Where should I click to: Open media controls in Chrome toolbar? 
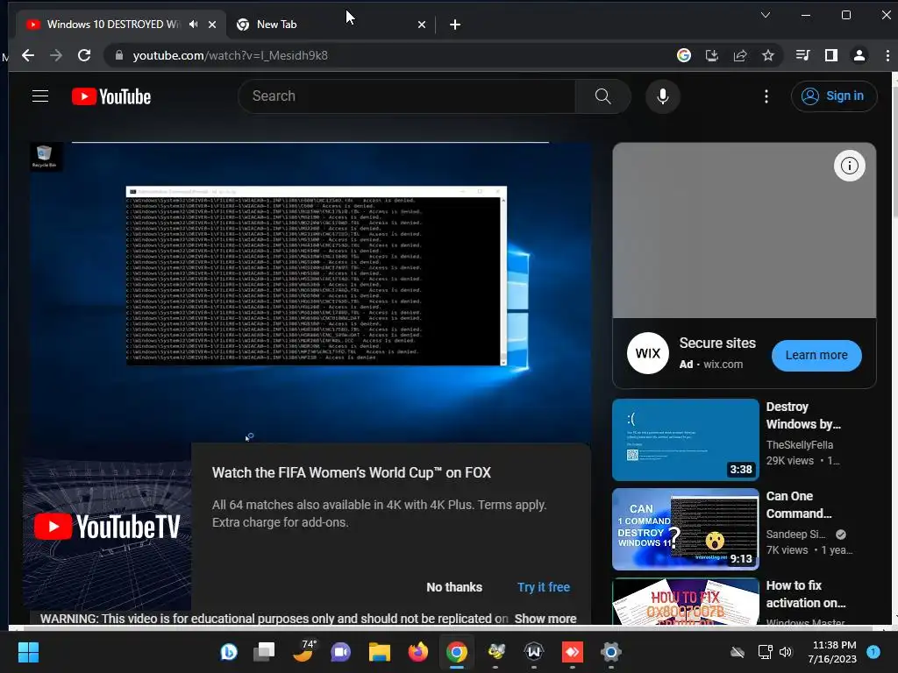(803, 55)
